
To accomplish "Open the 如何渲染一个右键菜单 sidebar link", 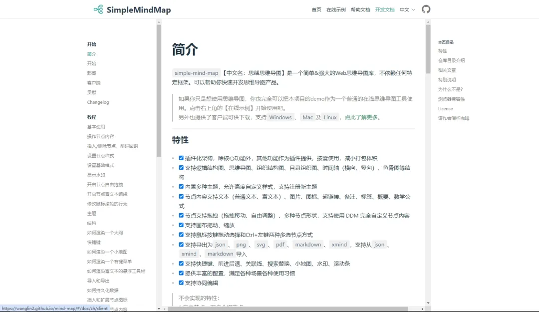I will pyautogui.click(x=109, y=262).
